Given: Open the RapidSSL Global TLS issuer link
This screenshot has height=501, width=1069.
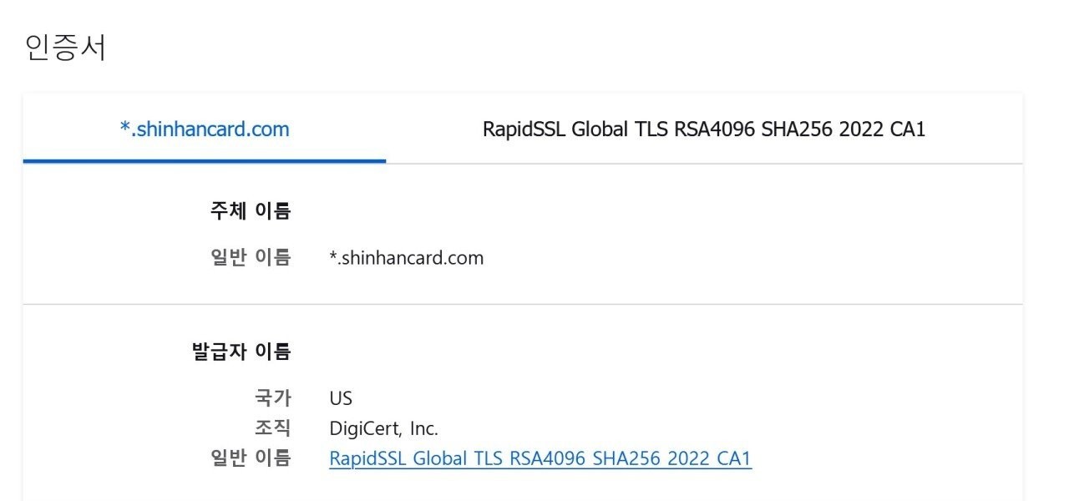Looking at the screenshot, I should point(540,458).
